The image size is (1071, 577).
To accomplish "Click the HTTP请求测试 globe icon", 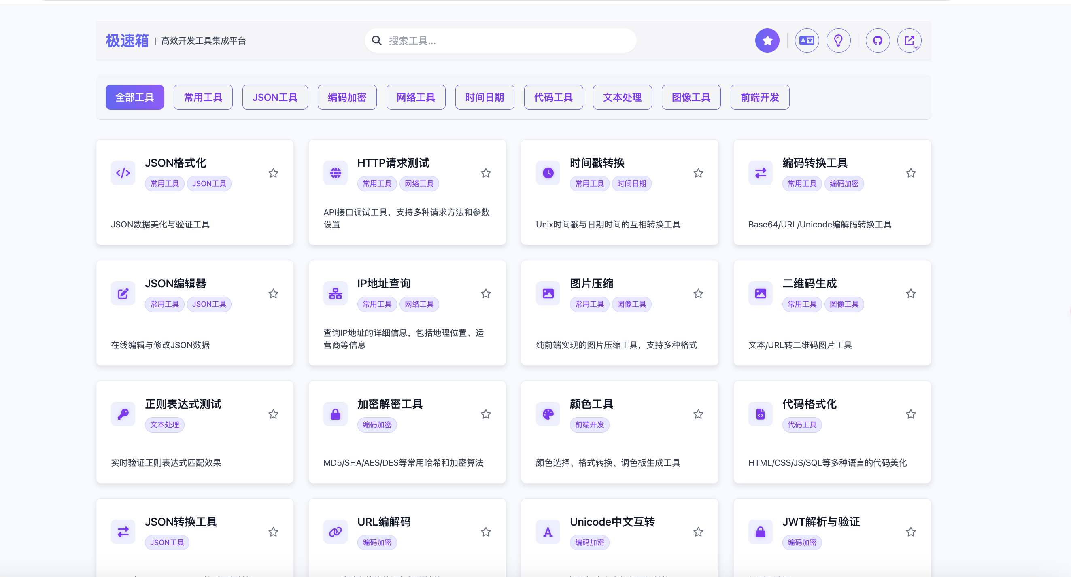I will pyautogui.click(x=336, y=173).
